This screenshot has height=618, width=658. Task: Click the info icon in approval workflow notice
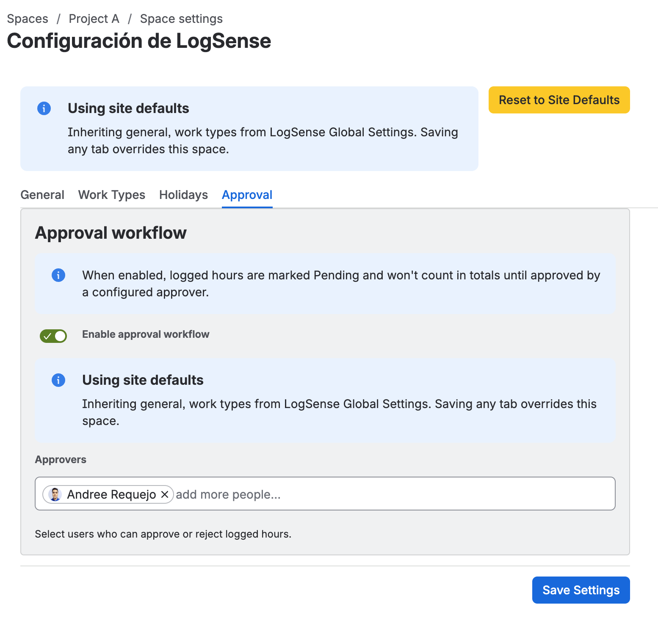tap(58, 275)
